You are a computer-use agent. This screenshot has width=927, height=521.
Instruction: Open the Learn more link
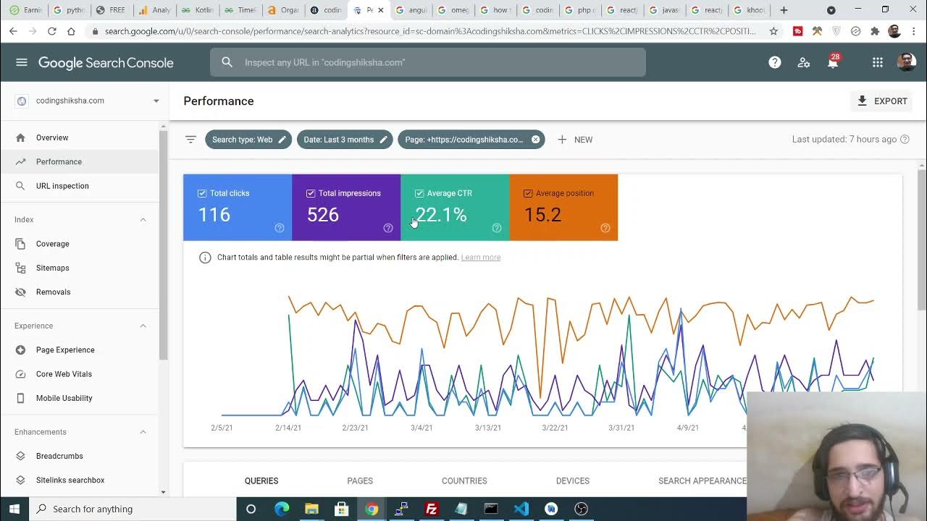point(480,258)
